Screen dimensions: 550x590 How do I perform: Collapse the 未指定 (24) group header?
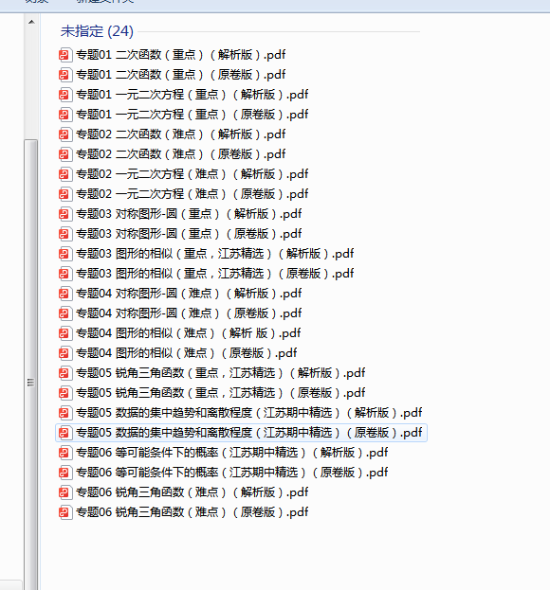(x=97, y=31)
